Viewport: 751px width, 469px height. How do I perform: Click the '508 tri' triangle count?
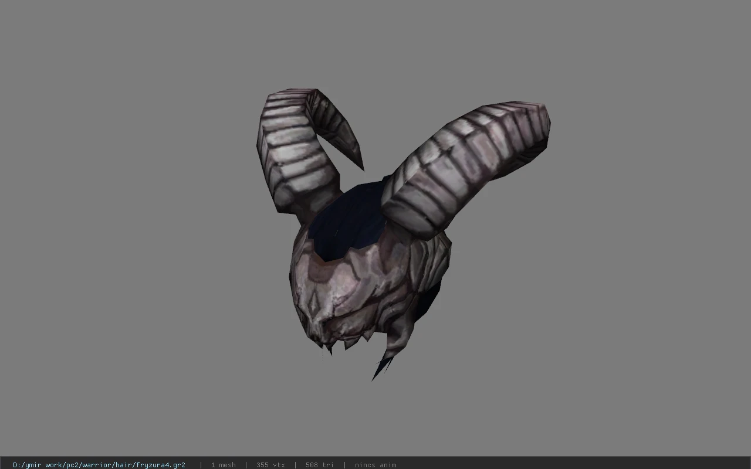click(x=320, y=465)
